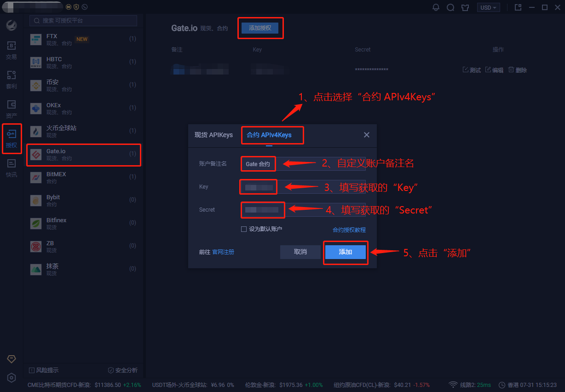The width and height of the screenshot is (565, 392).
Task: Click the 账户备注名 input field
Action: pos(303,164)
